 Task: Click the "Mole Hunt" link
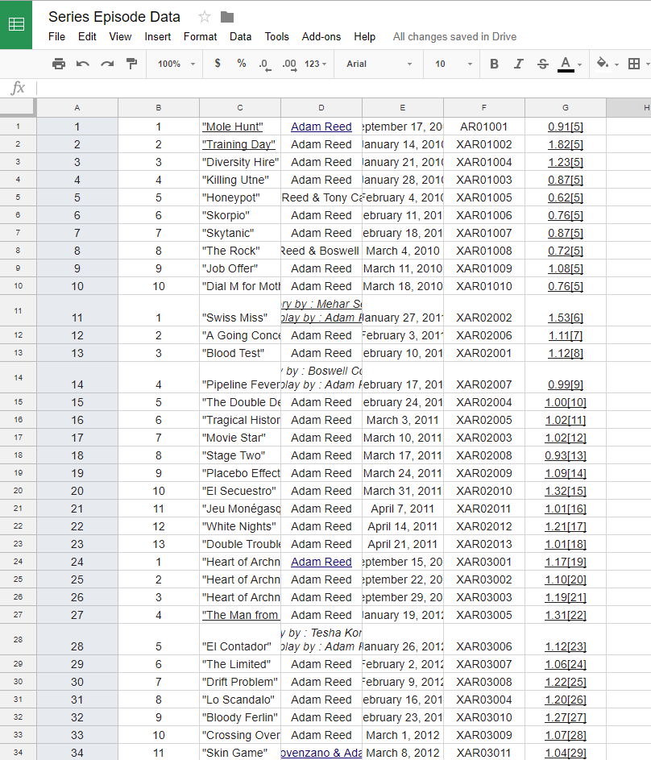[233, 127]
